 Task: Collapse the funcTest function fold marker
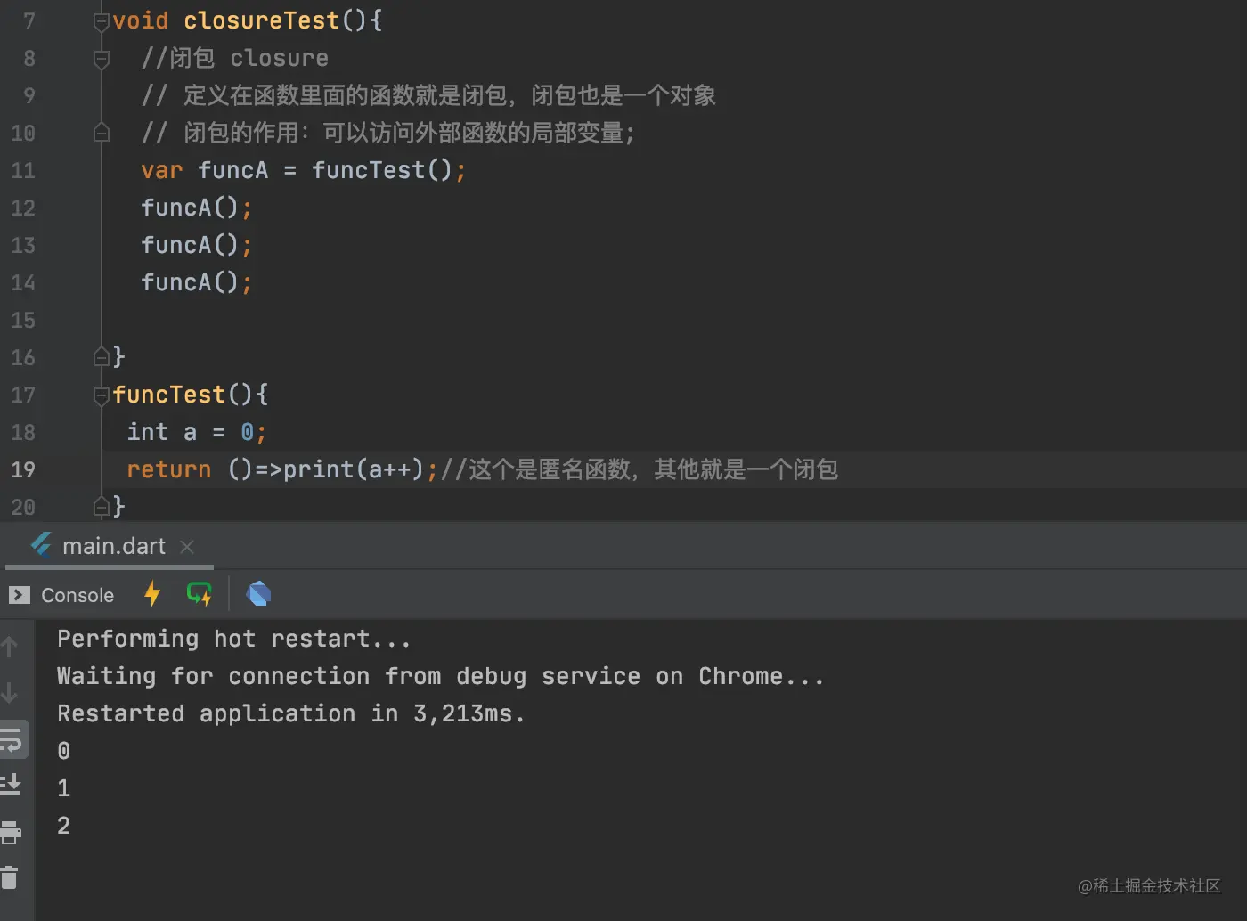[102, 395]
